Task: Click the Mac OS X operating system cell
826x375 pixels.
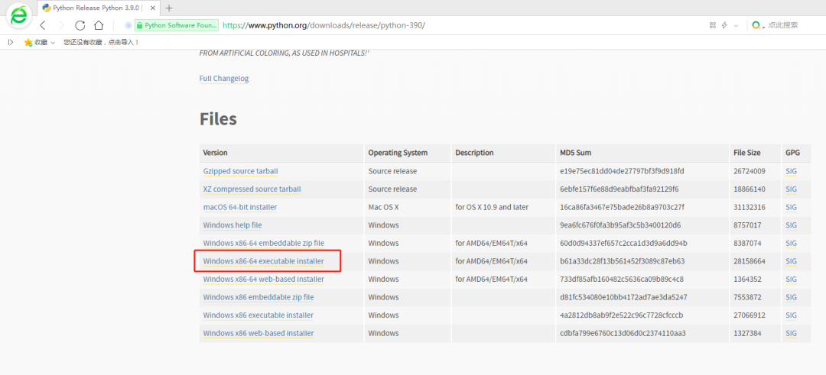Action: [x=383, y=207]
